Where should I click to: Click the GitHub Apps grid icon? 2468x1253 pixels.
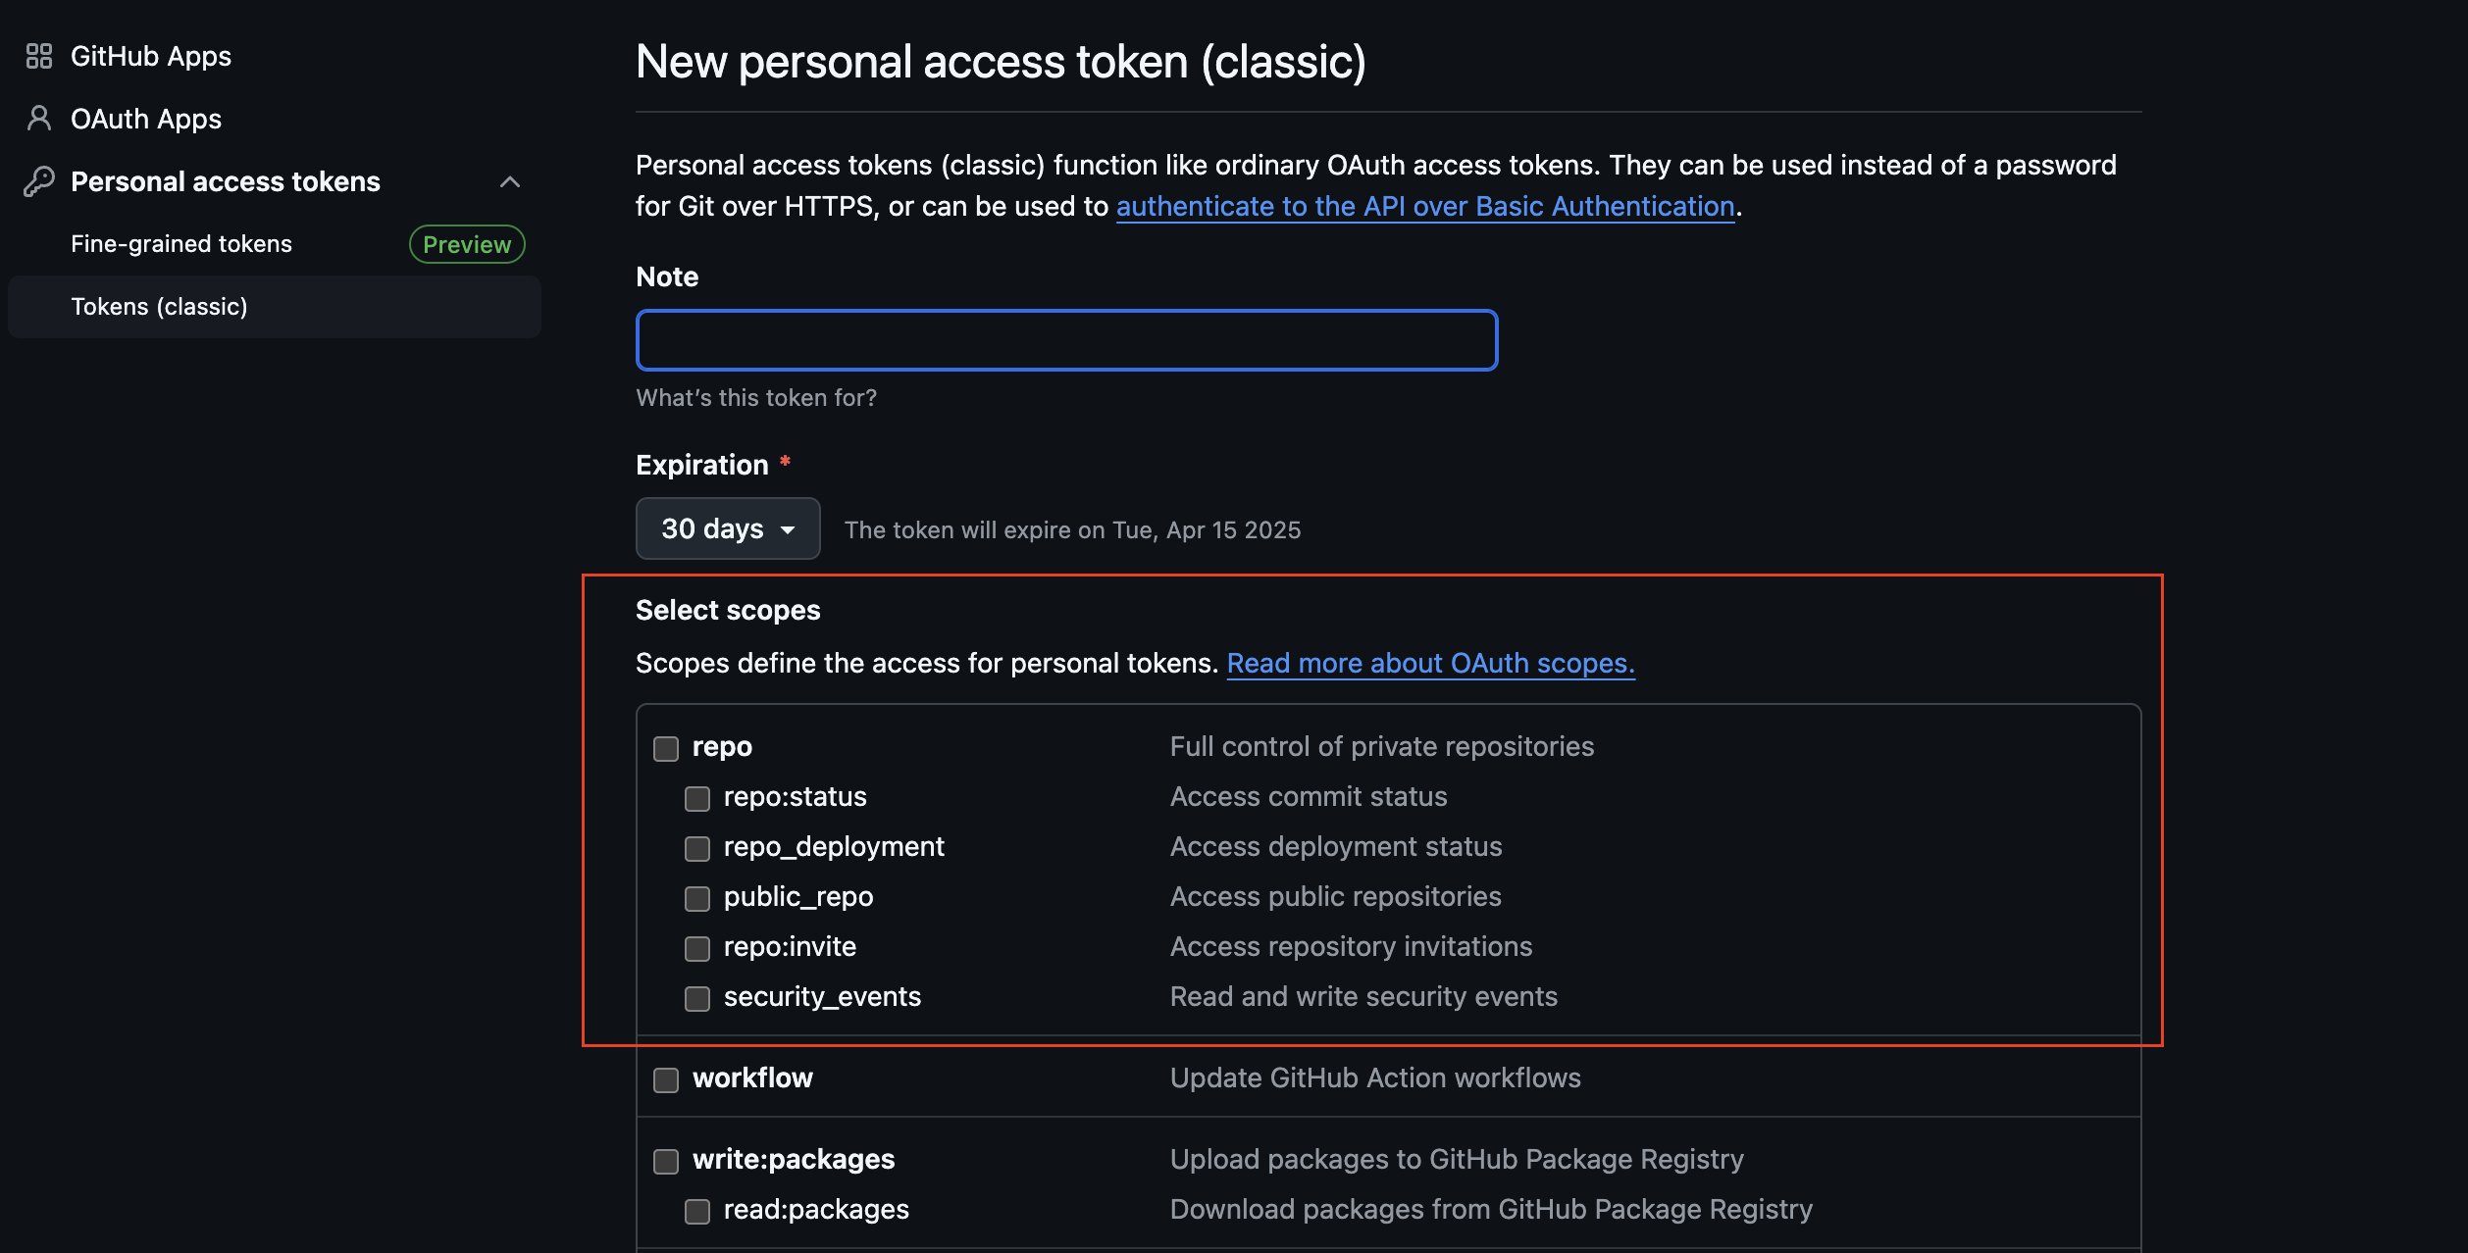click(x=39, y=56)
